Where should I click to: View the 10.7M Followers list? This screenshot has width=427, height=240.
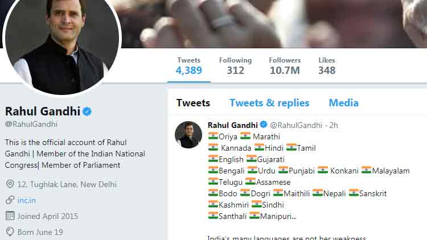285,66
